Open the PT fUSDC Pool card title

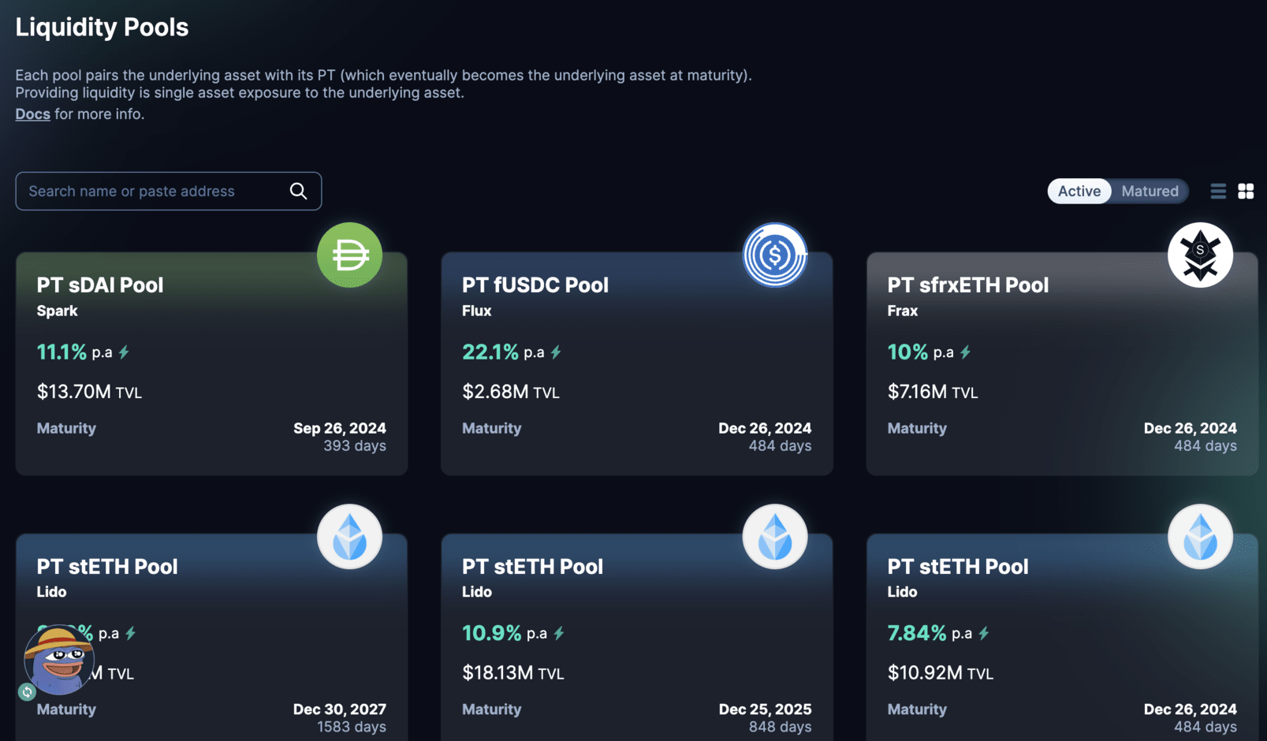click(x=535, y=285)
